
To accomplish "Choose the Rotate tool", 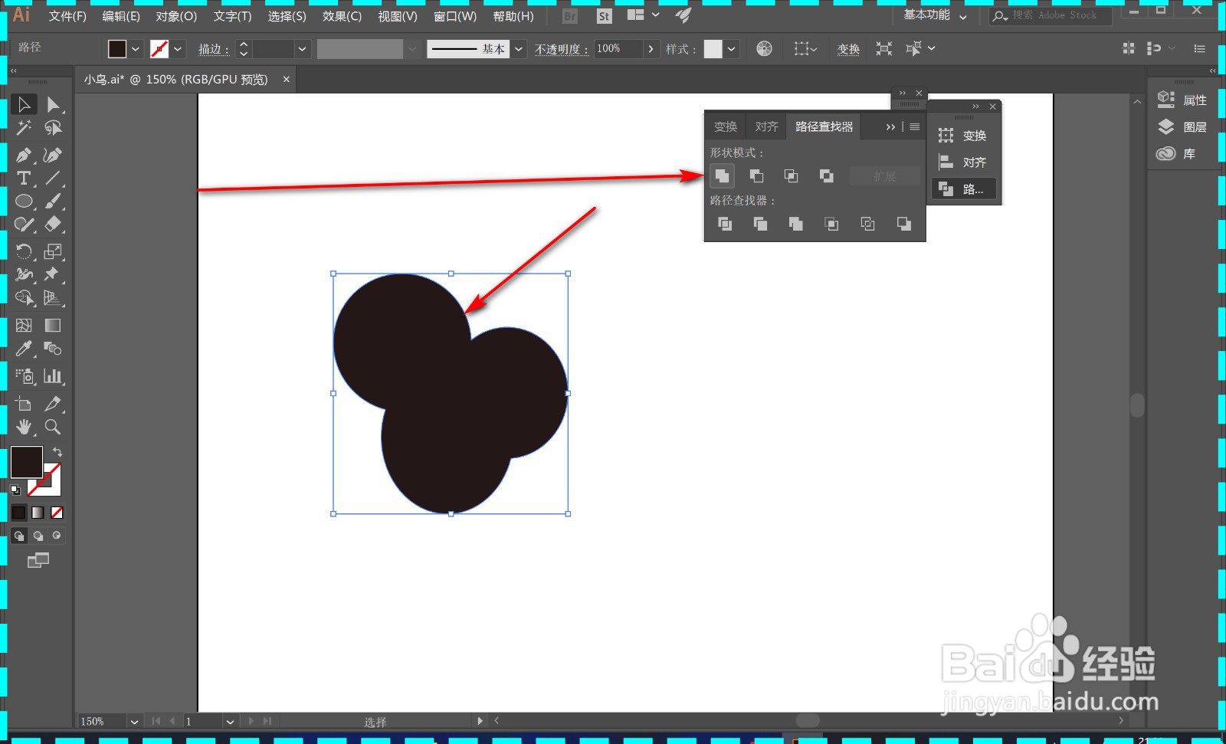I will pos(24,251).
